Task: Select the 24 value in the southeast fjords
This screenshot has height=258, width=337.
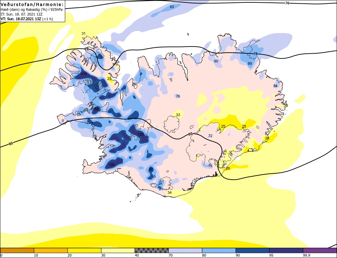Action: coord(267,138)
